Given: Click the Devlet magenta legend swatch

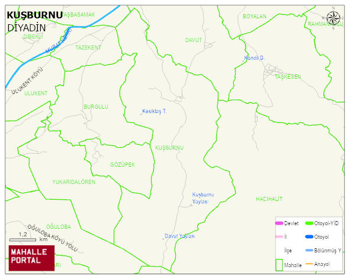Looking at the screenshot, I should tap(280, 223).
